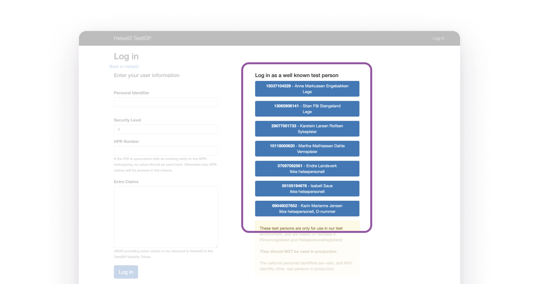Click the HPR Number label
The width and height of the screenshot is (539, 284).
126,142
